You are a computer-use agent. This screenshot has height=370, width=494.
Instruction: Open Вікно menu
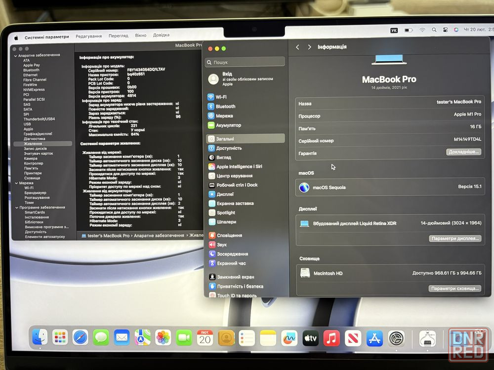click(x=140, y=35)
